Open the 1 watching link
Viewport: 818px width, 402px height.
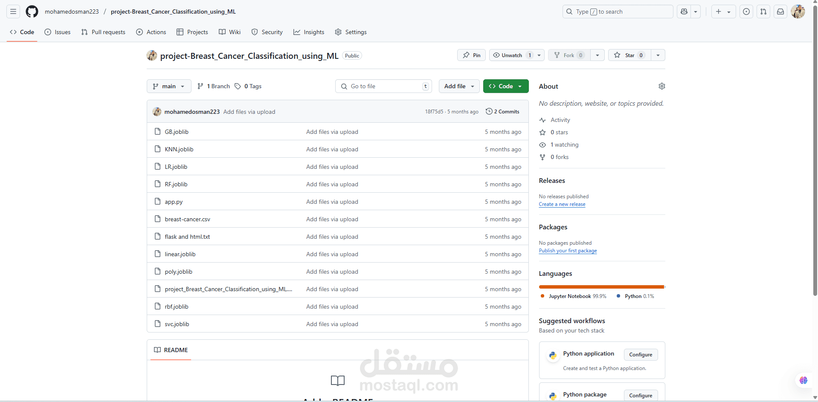click(x=559, y=145)
